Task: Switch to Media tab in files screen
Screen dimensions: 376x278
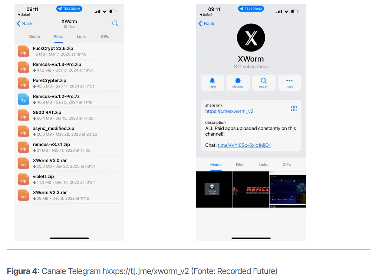Action: click(34, 36)
